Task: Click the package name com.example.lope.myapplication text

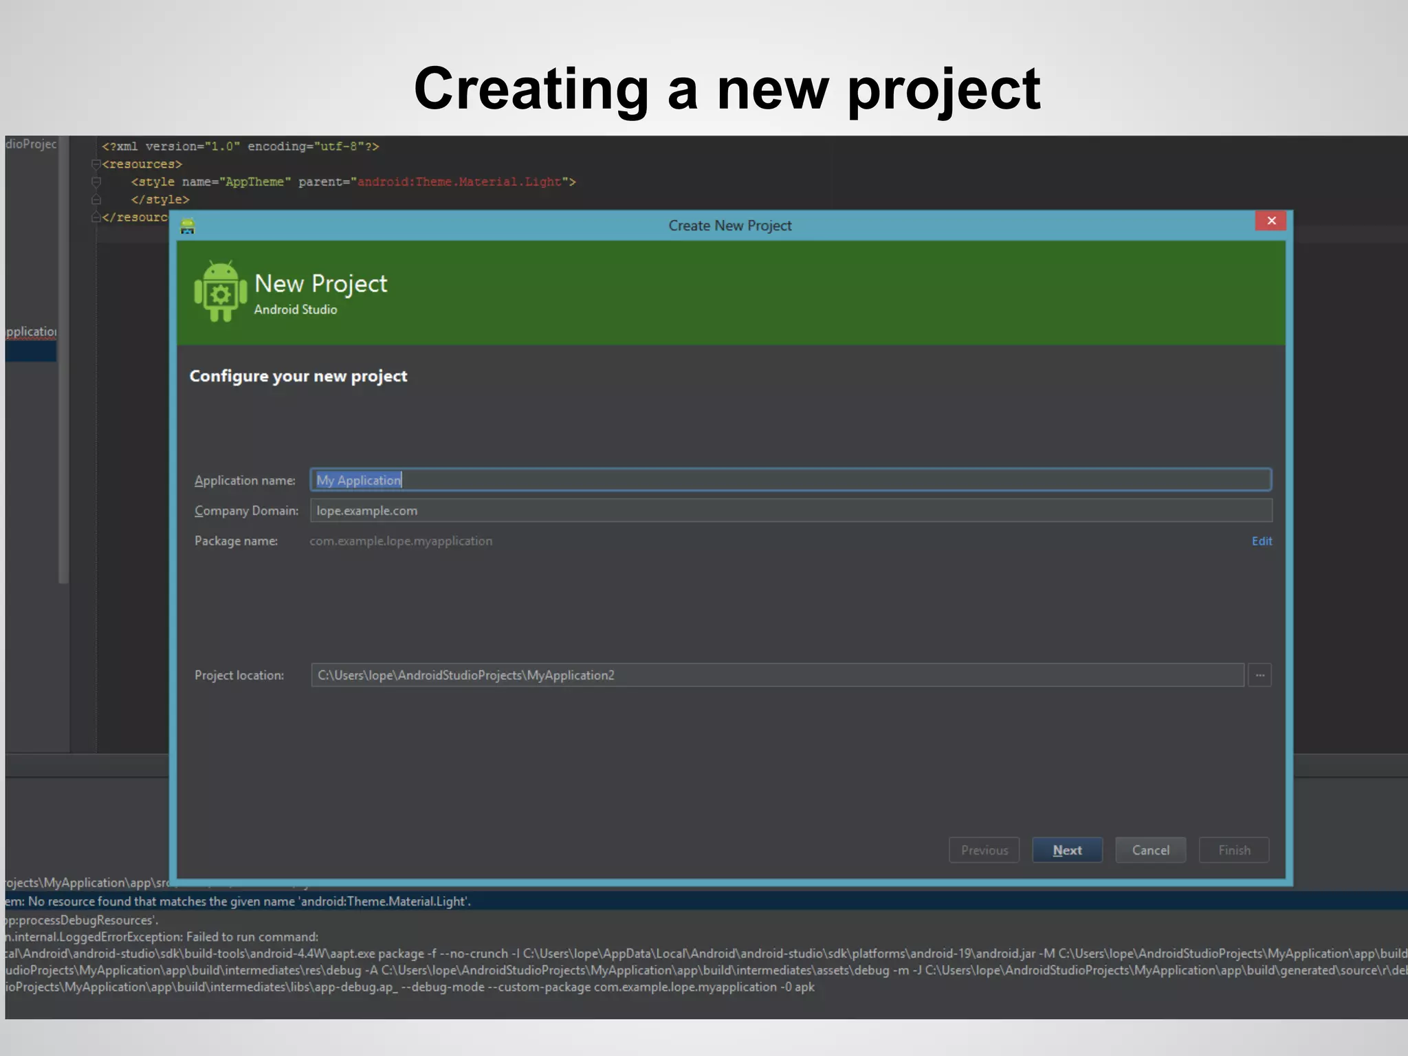Action: pos(401,541)
